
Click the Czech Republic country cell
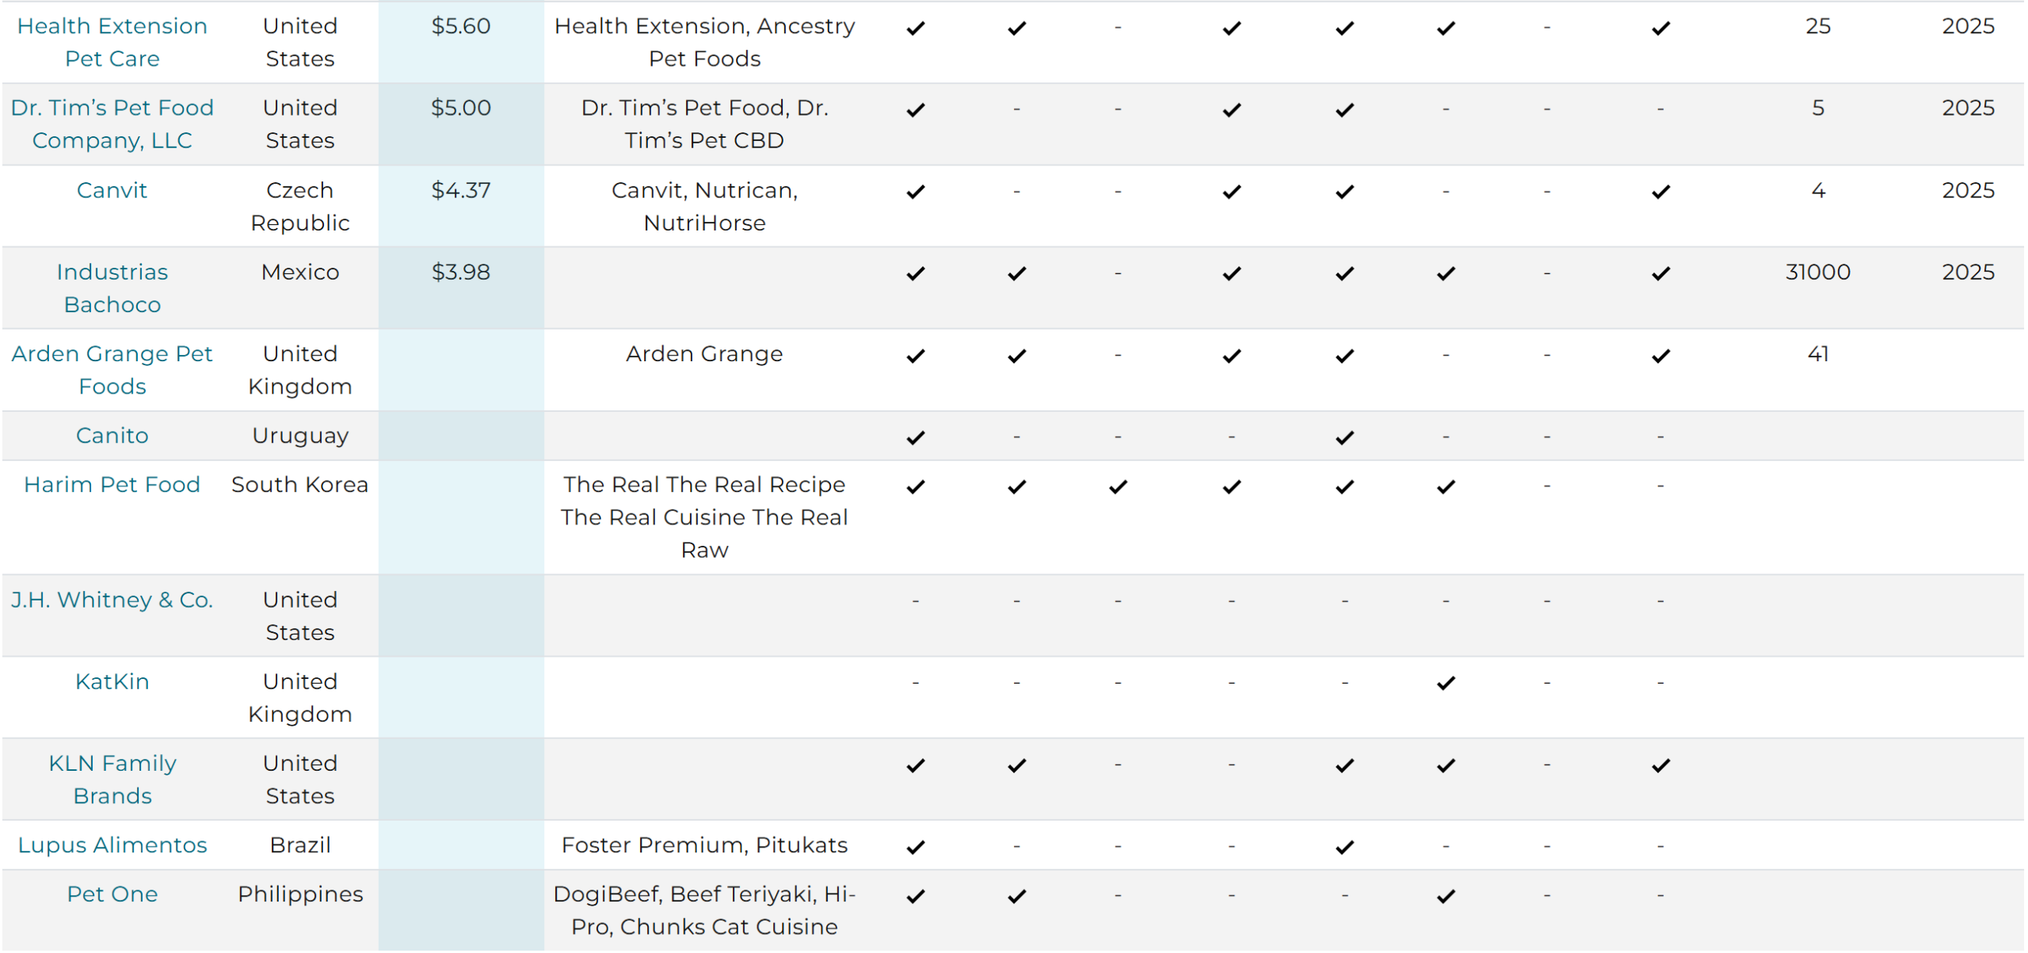(300, 207)
